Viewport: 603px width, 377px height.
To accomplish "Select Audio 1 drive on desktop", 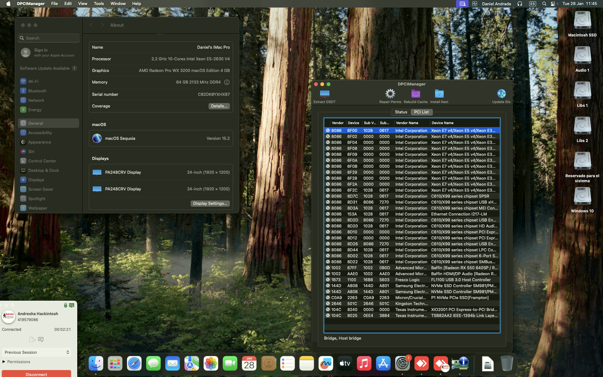I will click(582, 59).
